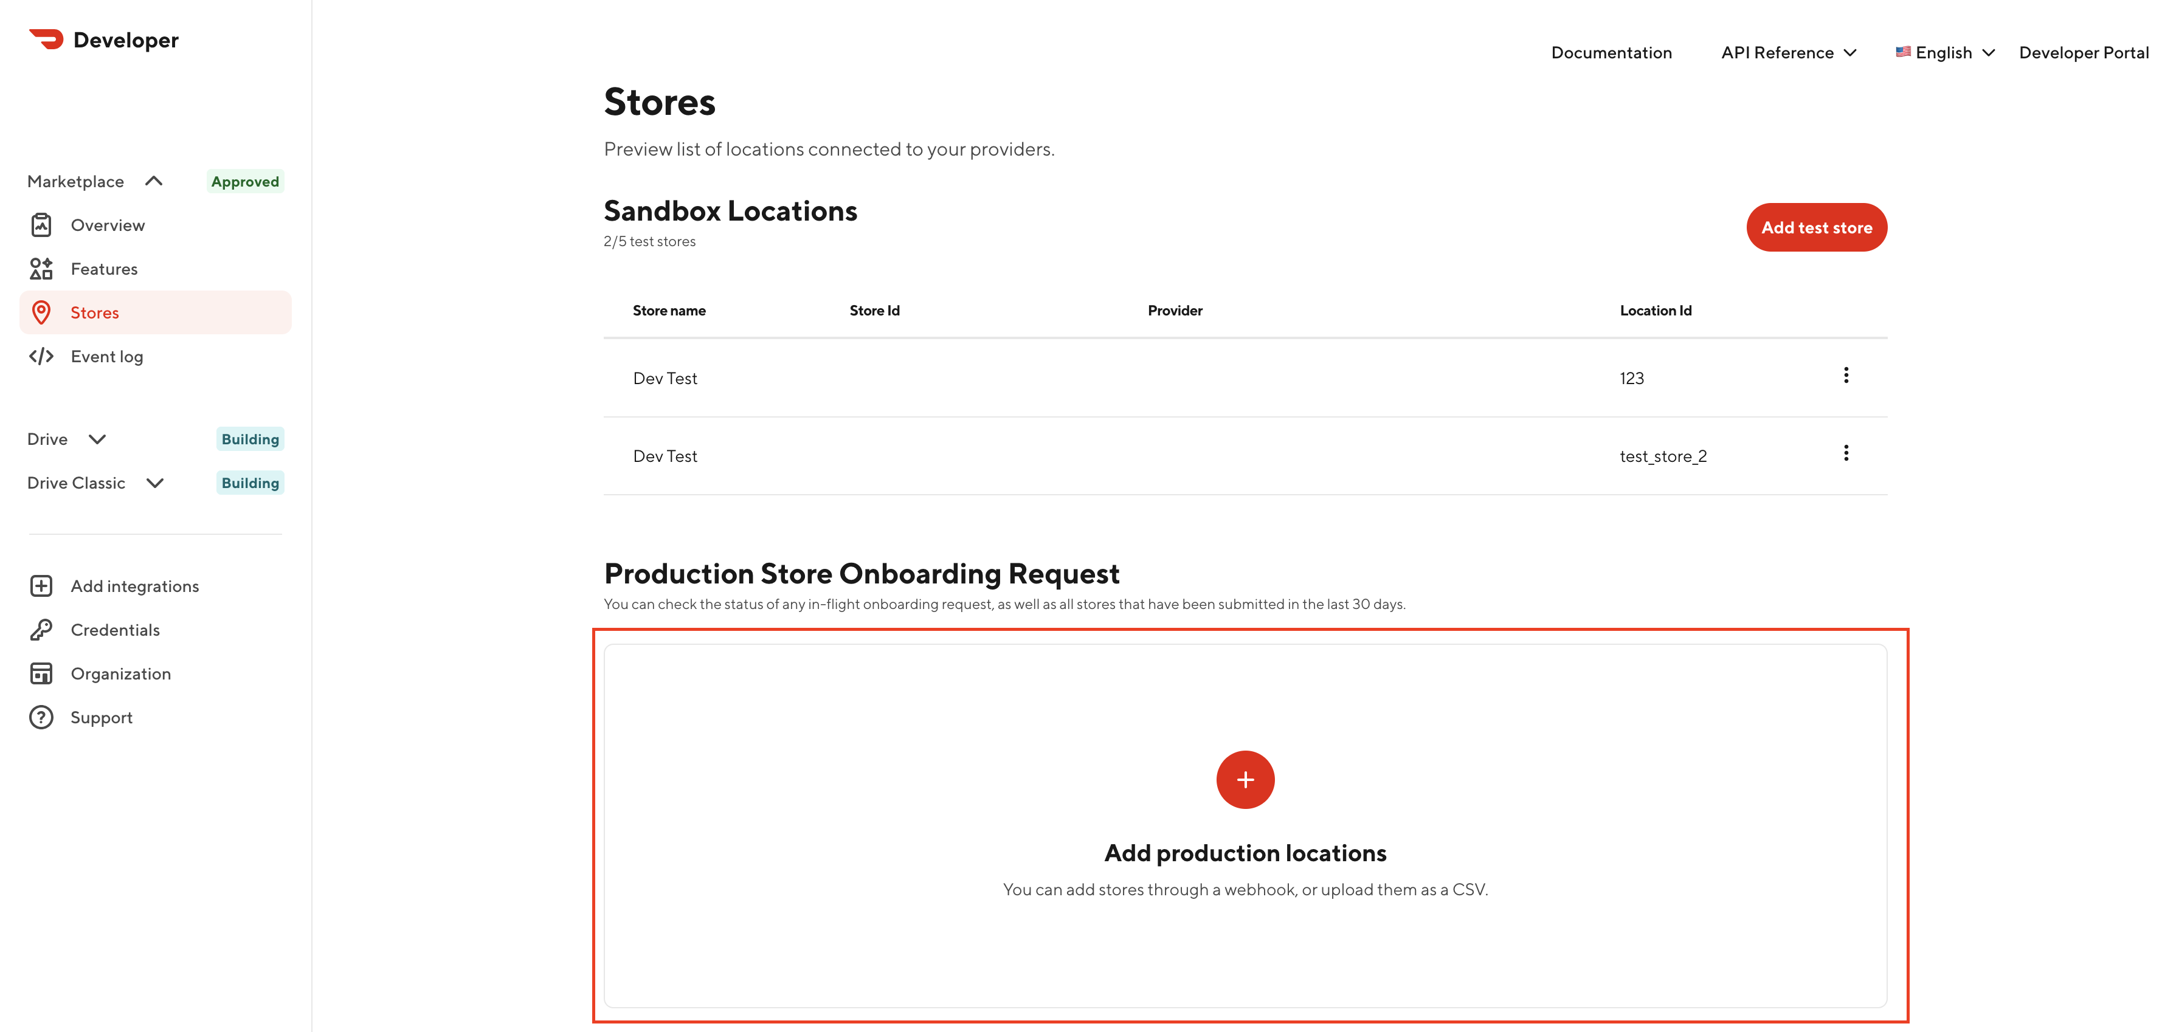The height and width of the screenshot is (1032, 2179).
Task: Click the Support sidebar icon
Action: [x=42, y=717]
